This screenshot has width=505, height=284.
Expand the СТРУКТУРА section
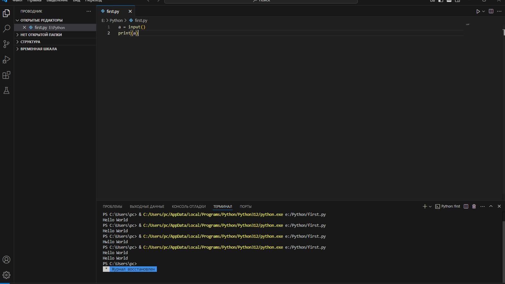click(x=30, y=42)
